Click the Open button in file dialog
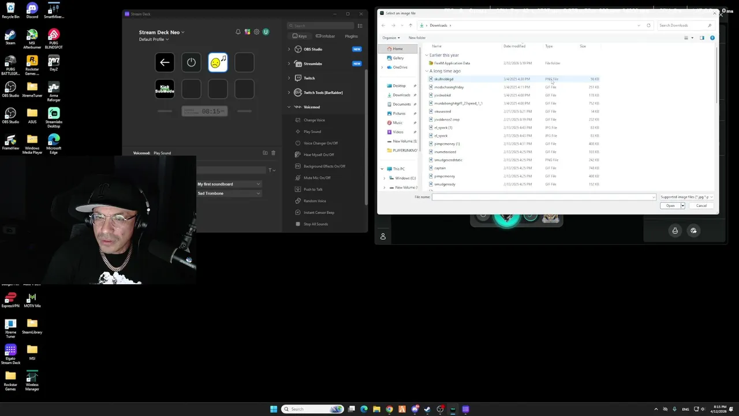Image resolution: width=739 pixels, height=416 pixels. coord(670,206)
